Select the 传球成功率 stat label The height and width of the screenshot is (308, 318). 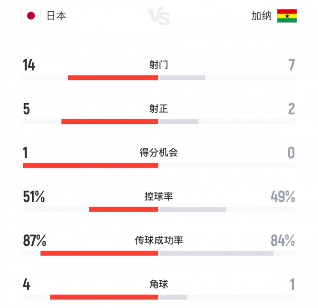pyautogui.click(x=159, y=240)
